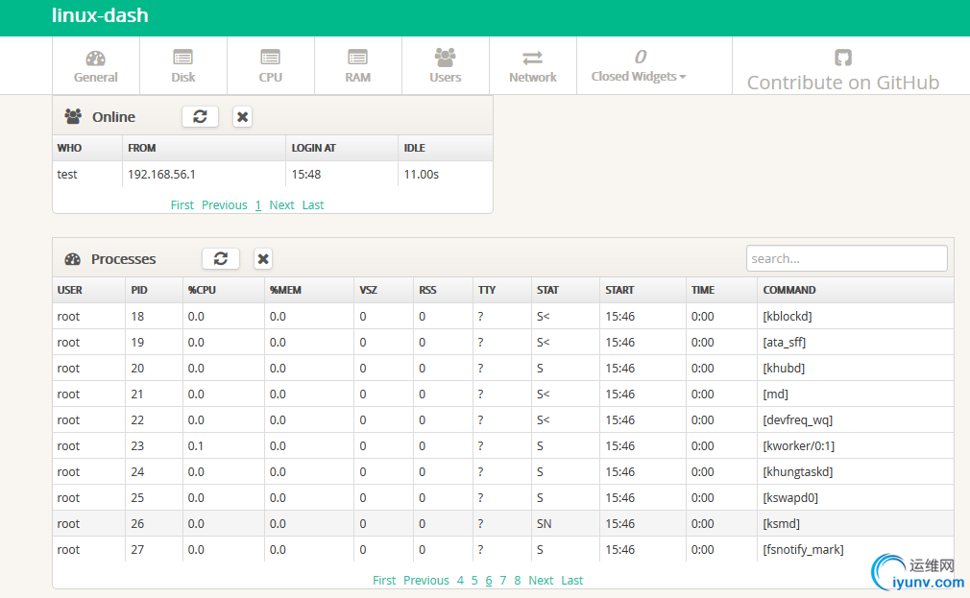Image resolution: width=970 pixels, height=598 pixels.
Task: Expand the Closed Widgets dropdown
Action: click(639, 66)
